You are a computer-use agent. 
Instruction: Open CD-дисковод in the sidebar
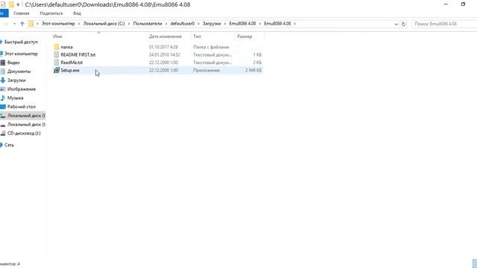[x=24, y=133]
